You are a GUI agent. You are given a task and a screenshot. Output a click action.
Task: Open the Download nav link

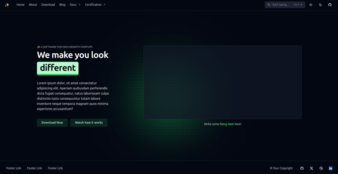tap(48, 5)
